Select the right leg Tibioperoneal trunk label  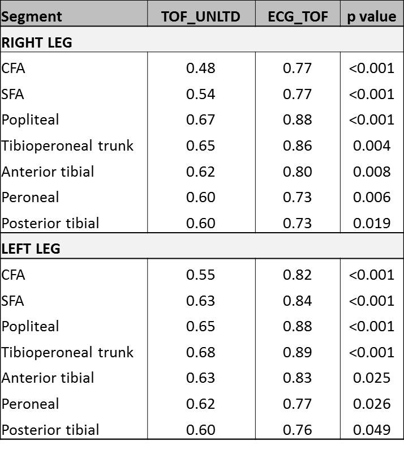pyautogui.click(x=67, y=146)
